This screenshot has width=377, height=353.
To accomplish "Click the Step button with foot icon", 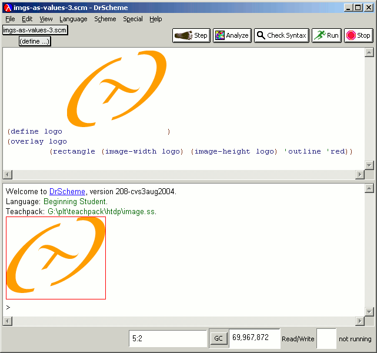I will 191,35.
